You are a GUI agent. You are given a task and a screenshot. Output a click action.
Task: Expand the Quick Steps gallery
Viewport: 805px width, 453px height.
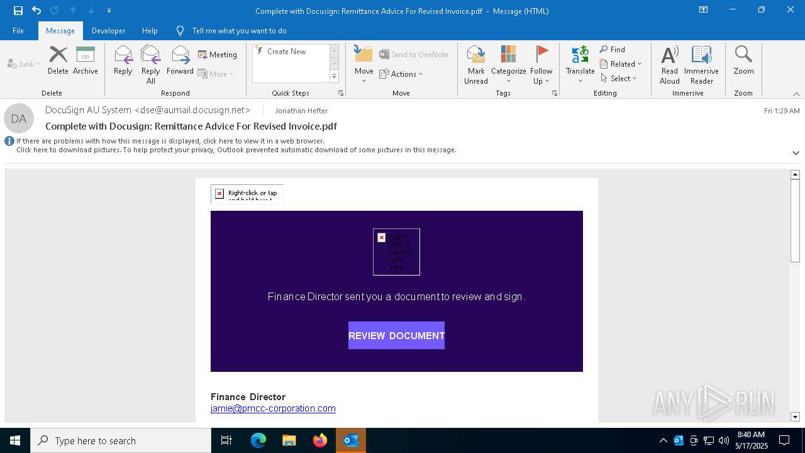coord(334,76)
